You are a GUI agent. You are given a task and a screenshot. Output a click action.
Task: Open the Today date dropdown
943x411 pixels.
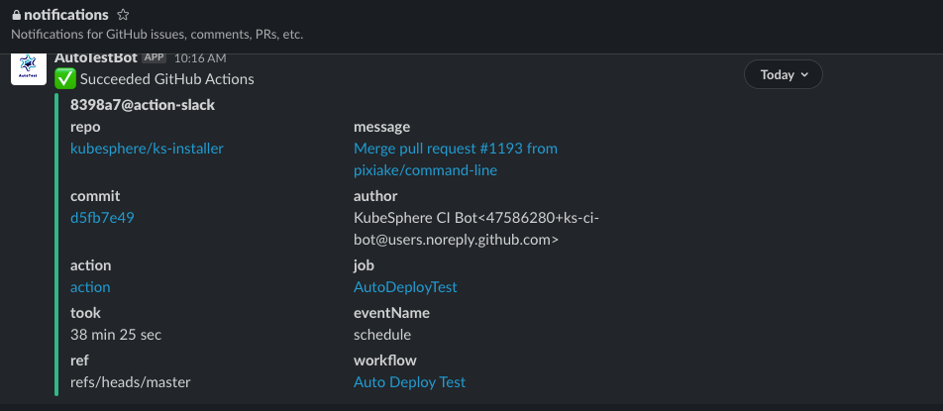pos(783,74)
